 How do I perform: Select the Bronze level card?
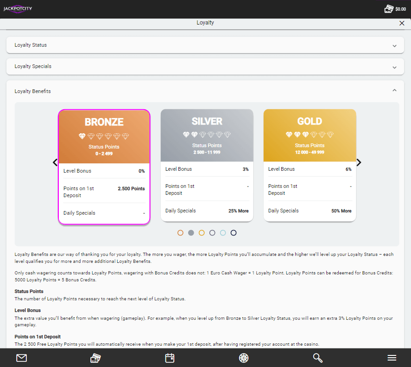(104, 167)
